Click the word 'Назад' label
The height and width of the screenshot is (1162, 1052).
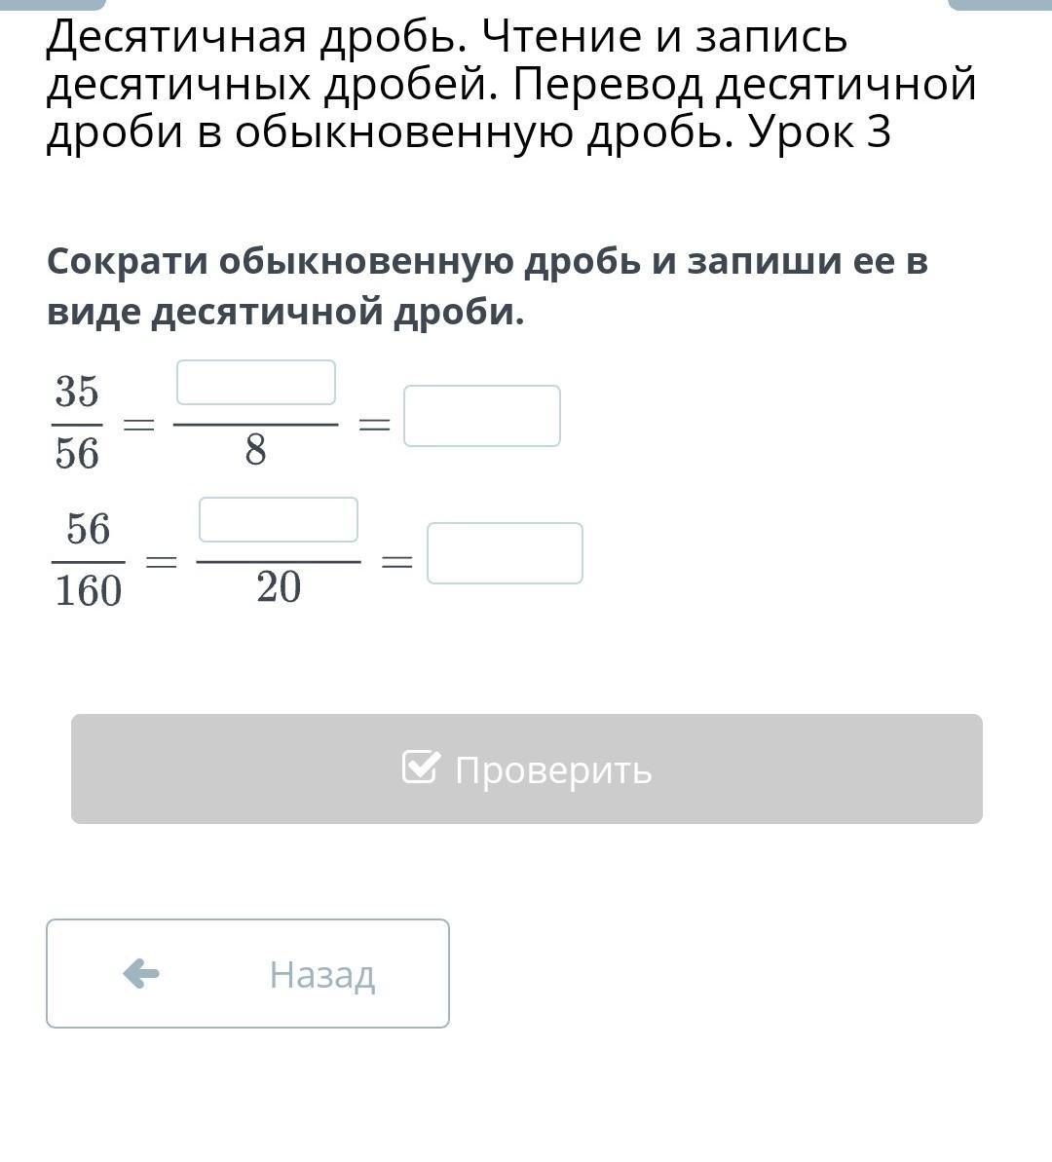(x=322, y=974)
